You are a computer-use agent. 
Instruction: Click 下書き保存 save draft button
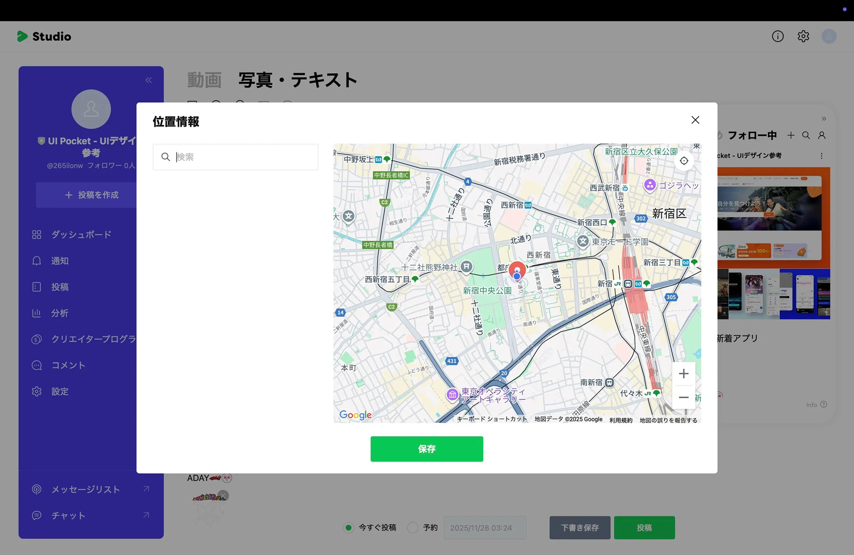point(579,527)
